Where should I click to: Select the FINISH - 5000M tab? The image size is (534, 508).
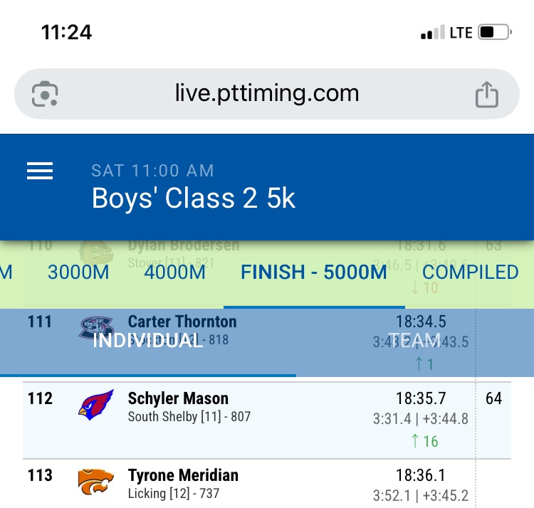314,272
